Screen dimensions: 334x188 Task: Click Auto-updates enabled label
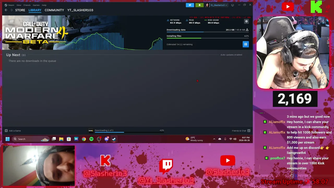(231, 55)
